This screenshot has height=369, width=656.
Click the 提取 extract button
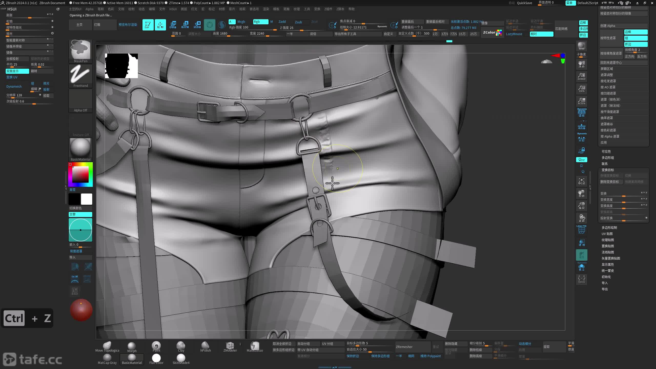point(554,347)
